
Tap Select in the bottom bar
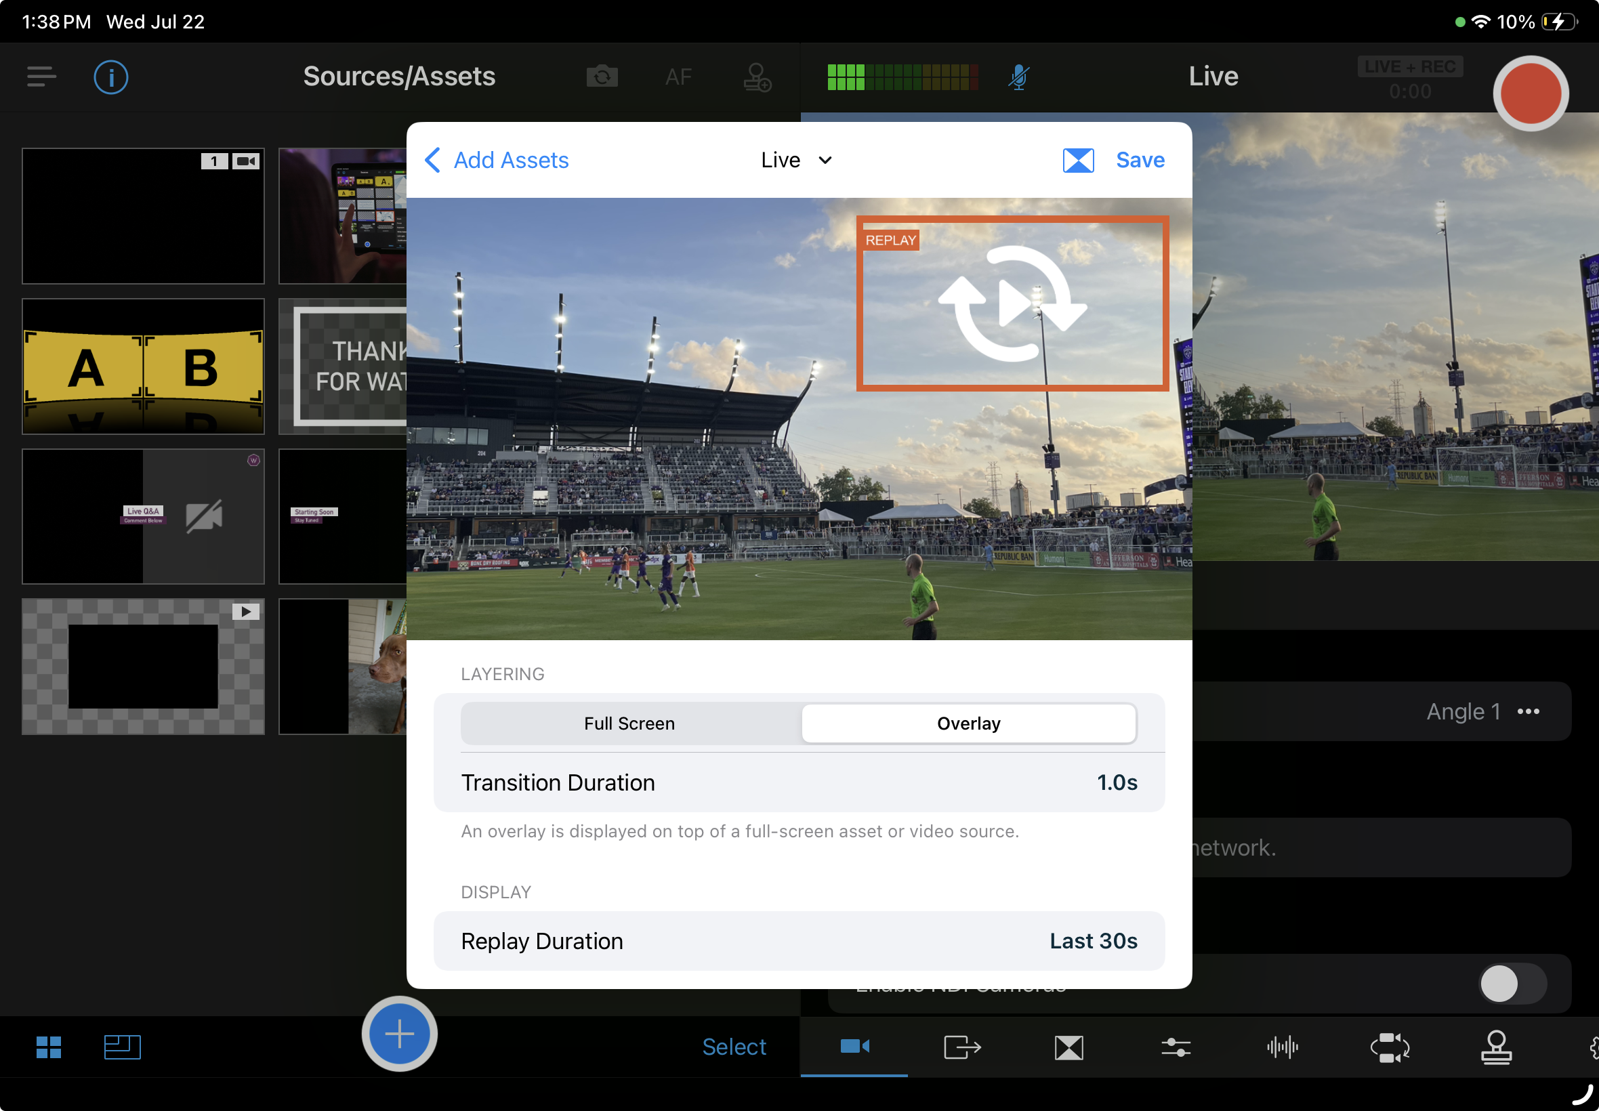click(x=734, y=1047)
